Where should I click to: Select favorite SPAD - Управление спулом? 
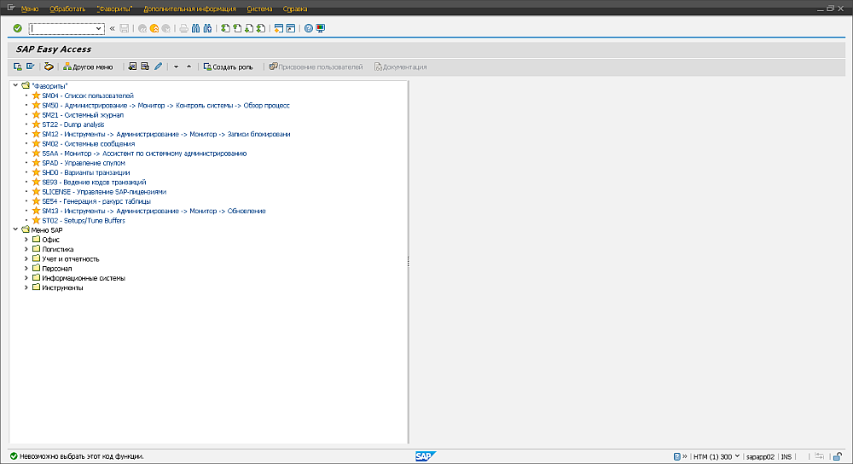tap(84, 163)
